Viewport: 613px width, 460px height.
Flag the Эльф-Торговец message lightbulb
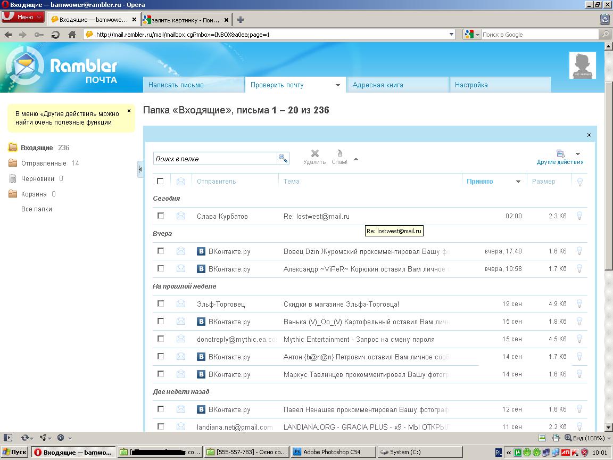(x=579, y=304)
